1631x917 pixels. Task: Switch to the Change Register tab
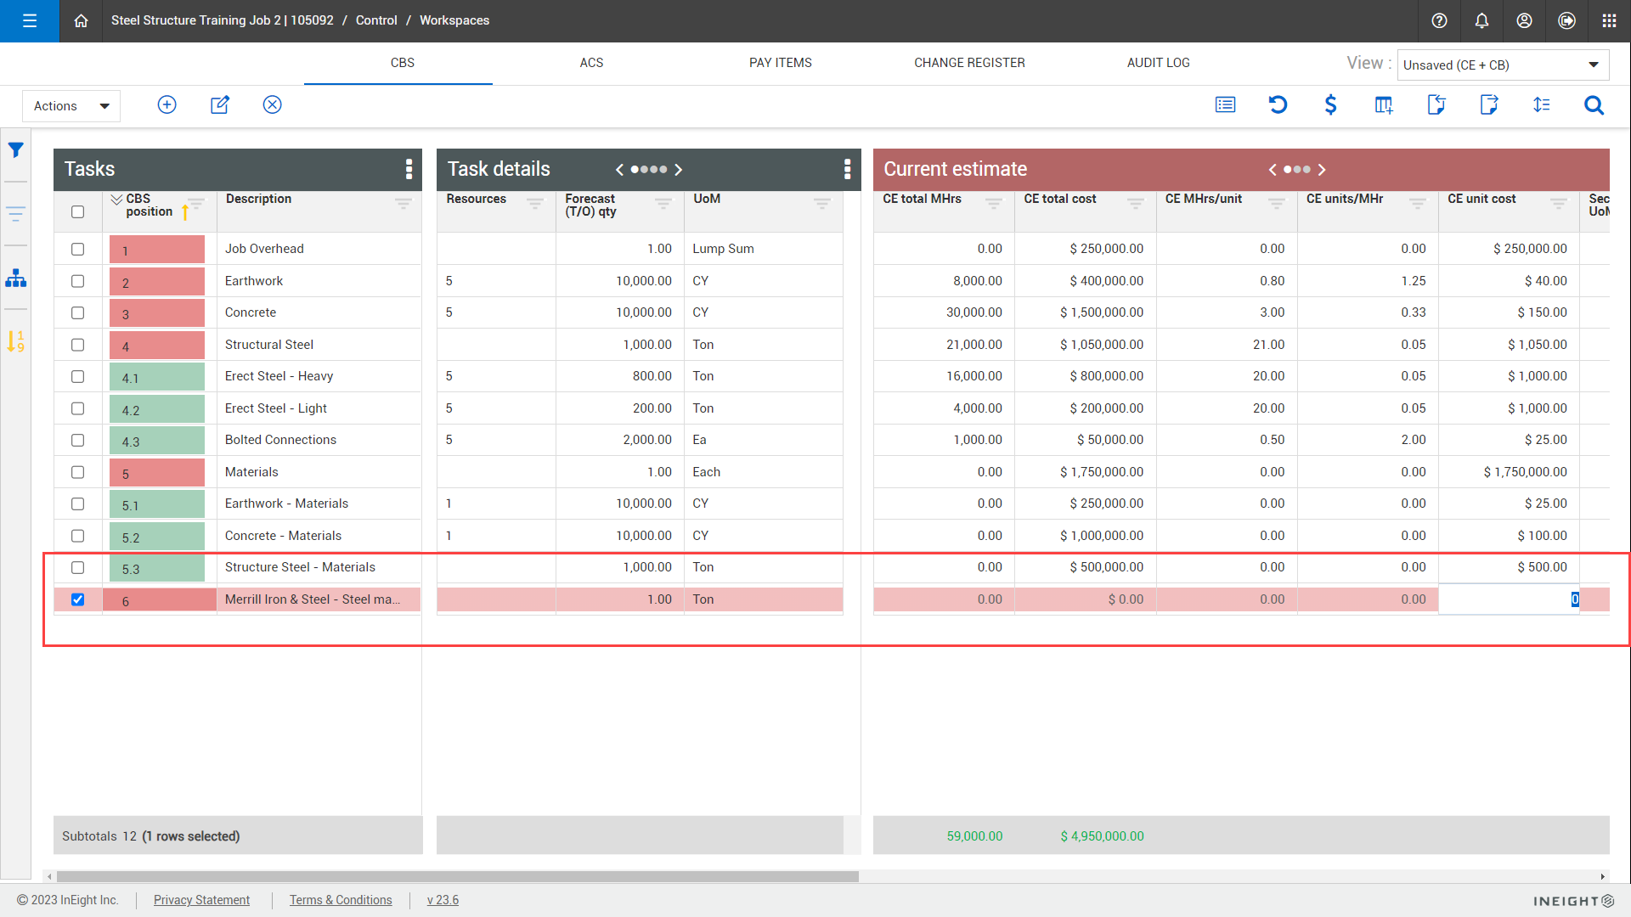969,63
